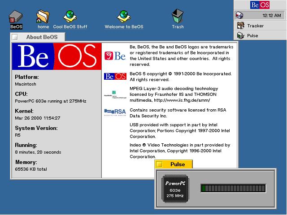Click the Tracker dog icon in Deskbar

(241, 26)
